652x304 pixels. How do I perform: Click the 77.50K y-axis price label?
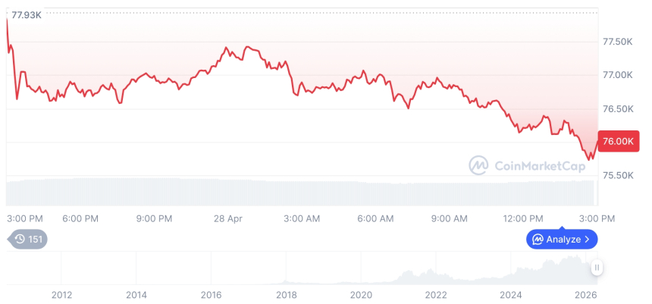pyautogui.click(x=617, y=41)
